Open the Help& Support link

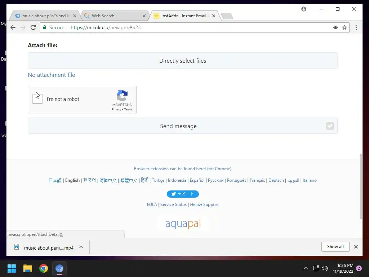click(204, 205)
